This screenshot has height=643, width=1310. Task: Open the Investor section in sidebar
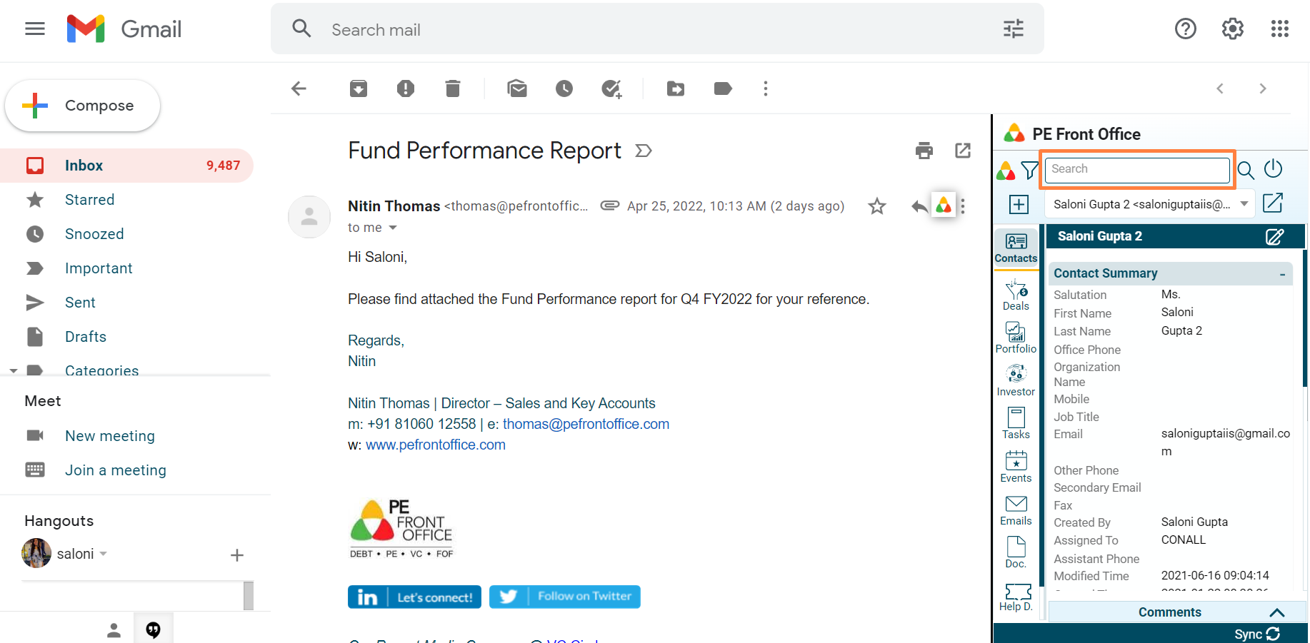point(1015,380)
